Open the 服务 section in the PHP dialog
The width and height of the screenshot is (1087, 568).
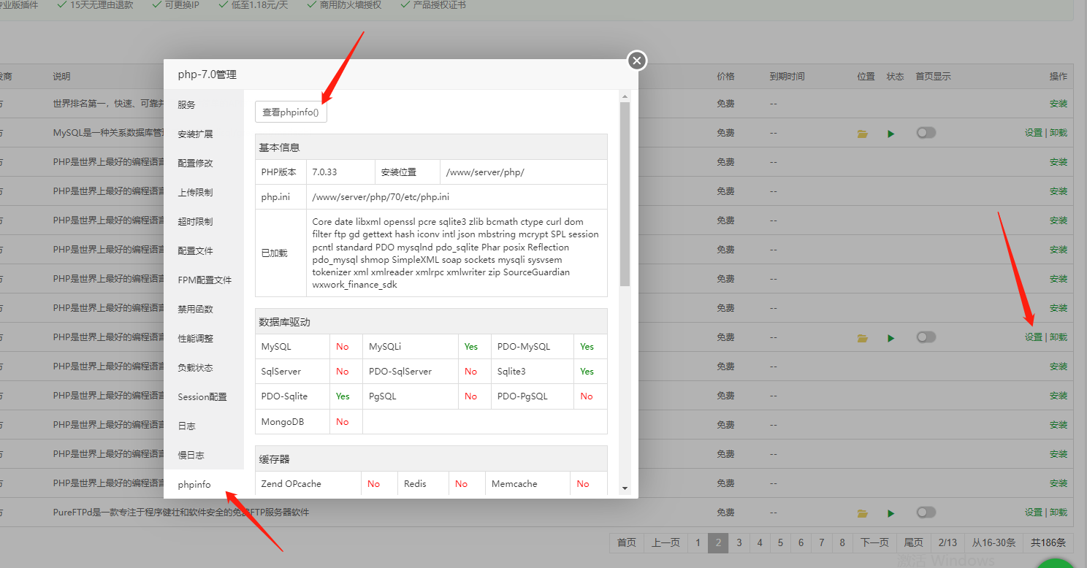point(204,104)
